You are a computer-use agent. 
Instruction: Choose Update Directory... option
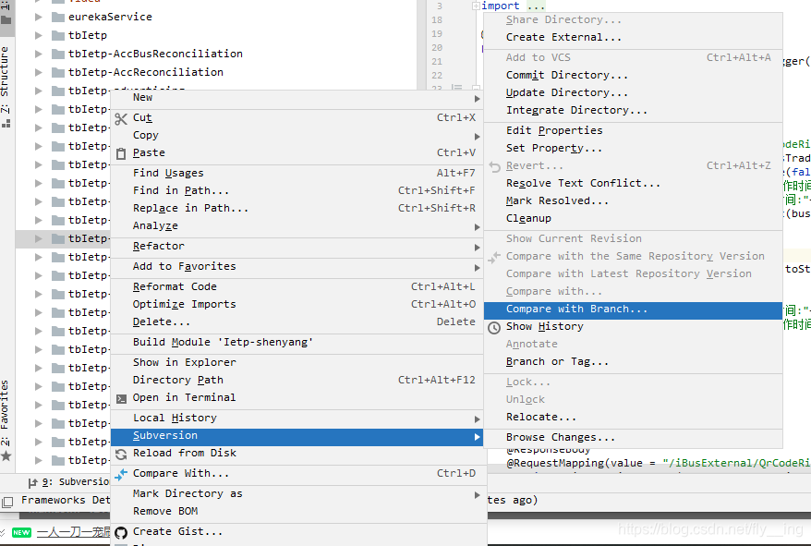tap(633, 93)
